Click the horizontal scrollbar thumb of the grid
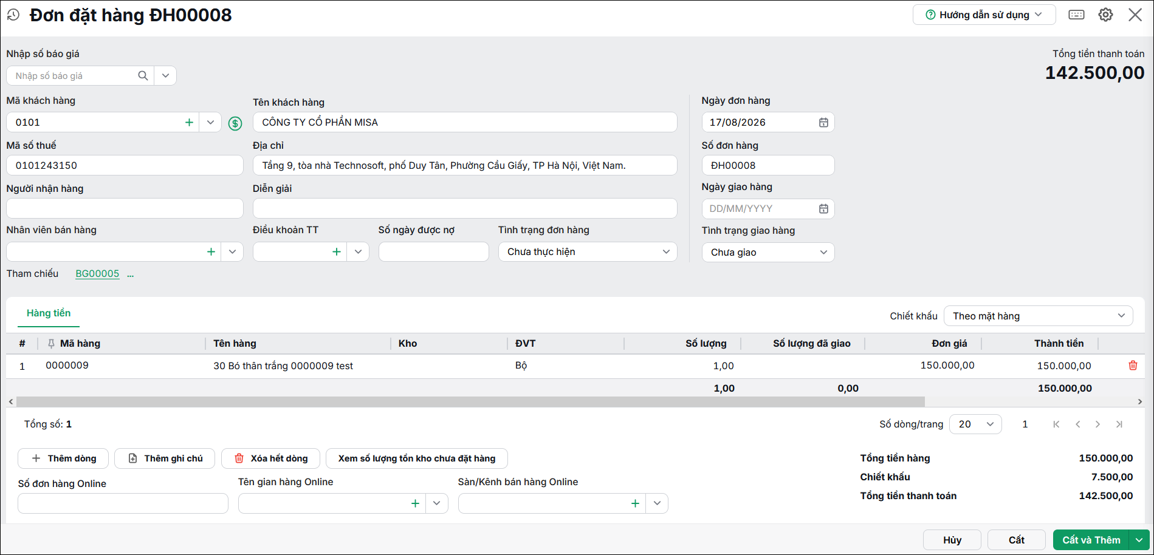The image size is (1154, 555). 471,401
